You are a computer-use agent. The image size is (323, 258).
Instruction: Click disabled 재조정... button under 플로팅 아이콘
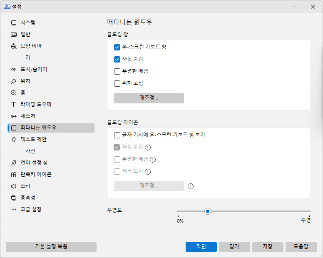point(149,186)
